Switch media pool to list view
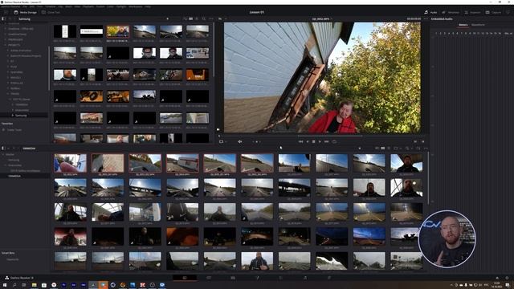The image size is (514, 289). click(x=389, y=149)
